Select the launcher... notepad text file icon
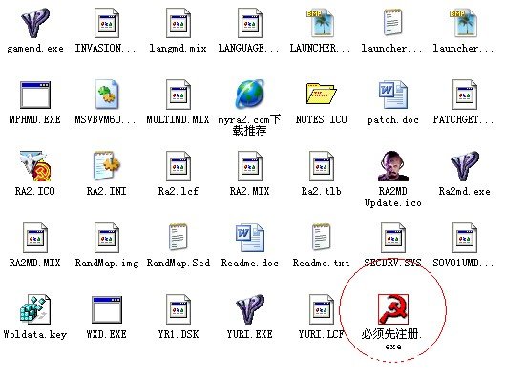Screen dimensions: 526x380 coord(392,23)
